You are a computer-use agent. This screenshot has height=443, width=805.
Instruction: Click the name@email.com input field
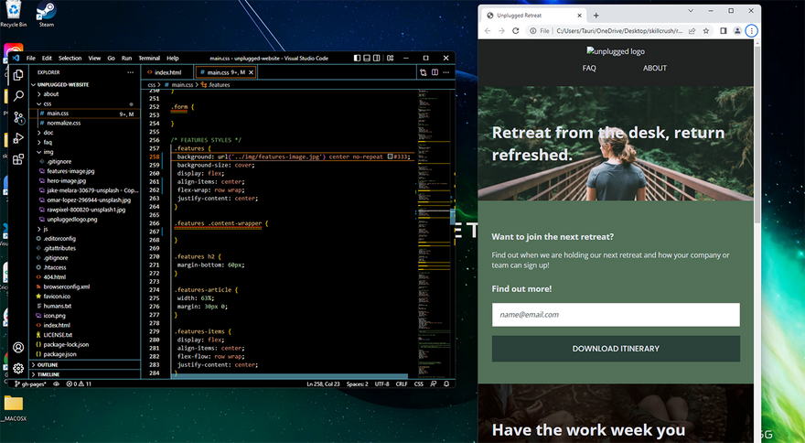pos(616,315)
